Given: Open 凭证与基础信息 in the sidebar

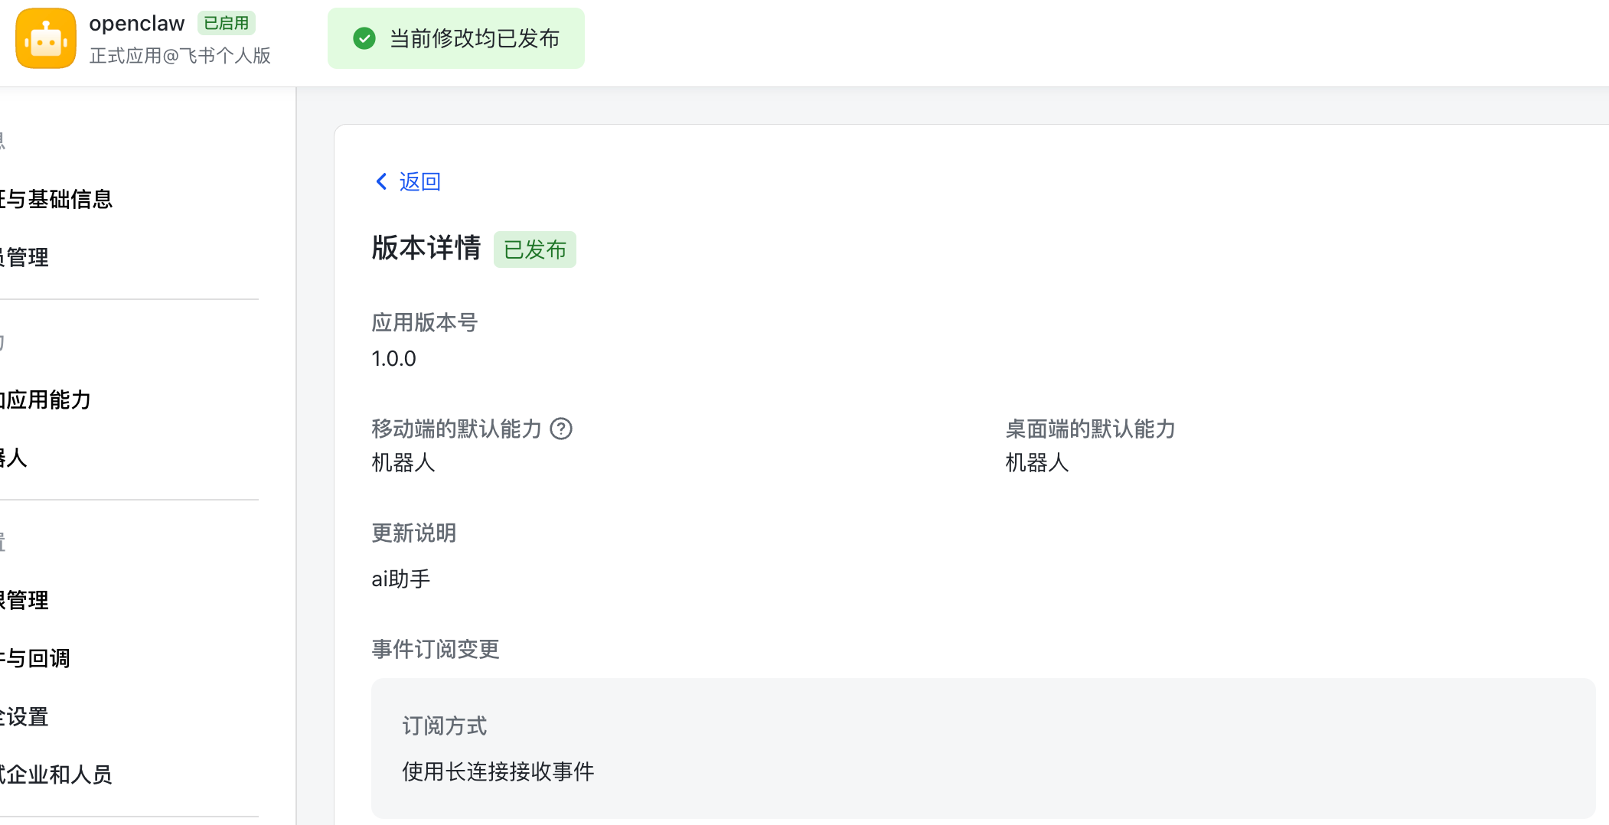Looking at the screenshot, I should point(57,199).
